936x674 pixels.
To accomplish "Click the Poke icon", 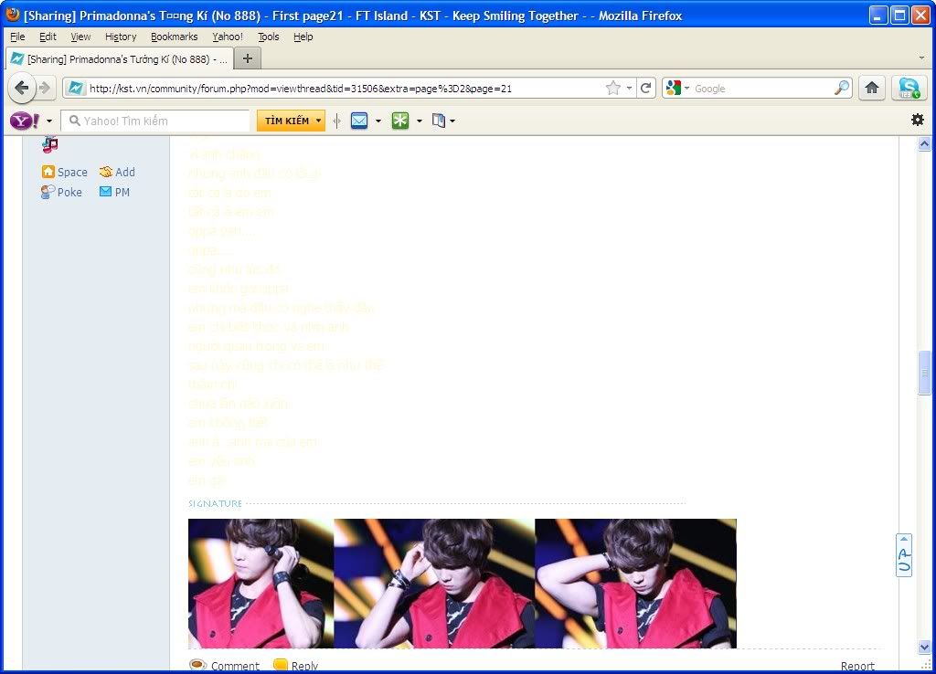I will tap(48, 192).
